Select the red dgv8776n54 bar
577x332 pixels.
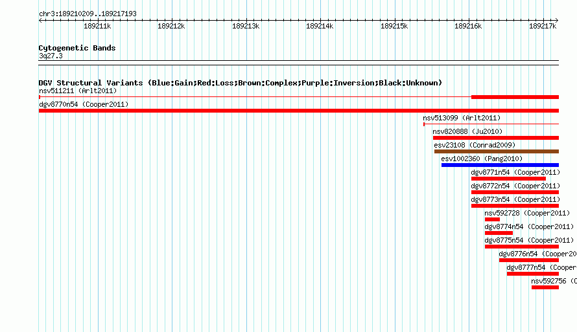point(529,260)
